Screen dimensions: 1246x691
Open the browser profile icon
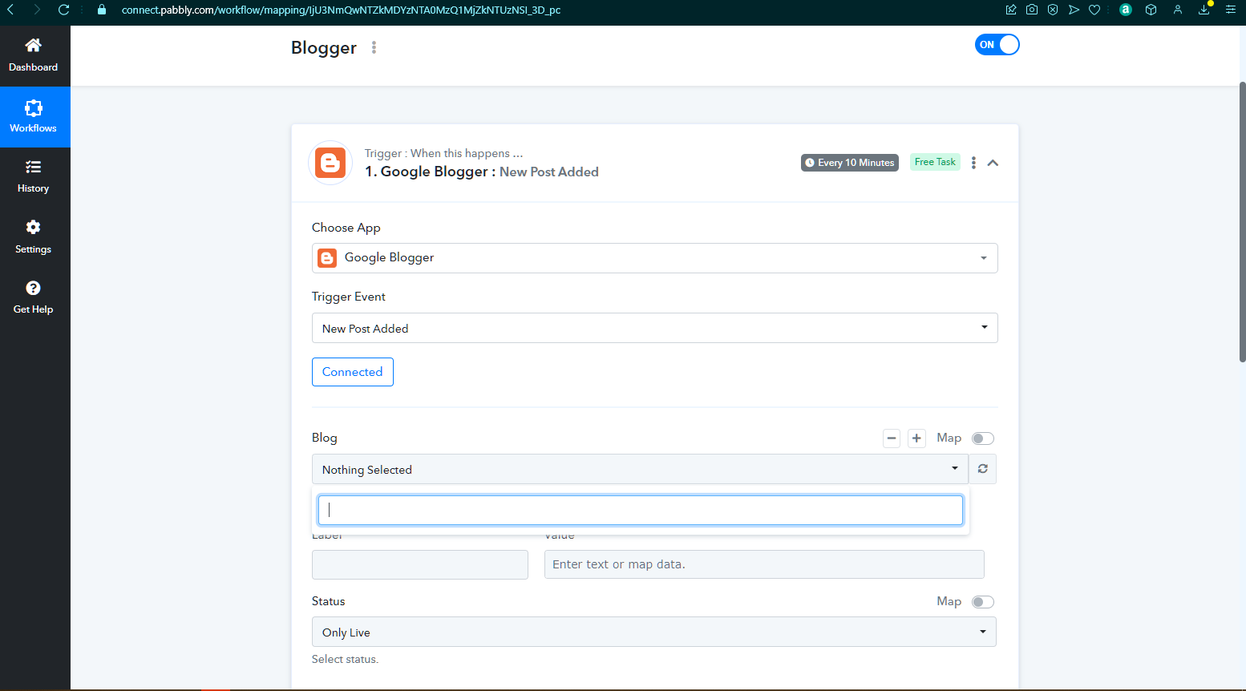click(1178, 10)
